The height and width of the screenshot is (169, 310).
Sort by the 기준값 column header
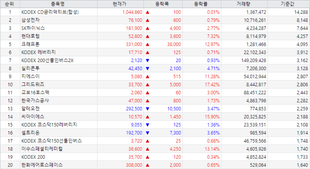[289, 4]
